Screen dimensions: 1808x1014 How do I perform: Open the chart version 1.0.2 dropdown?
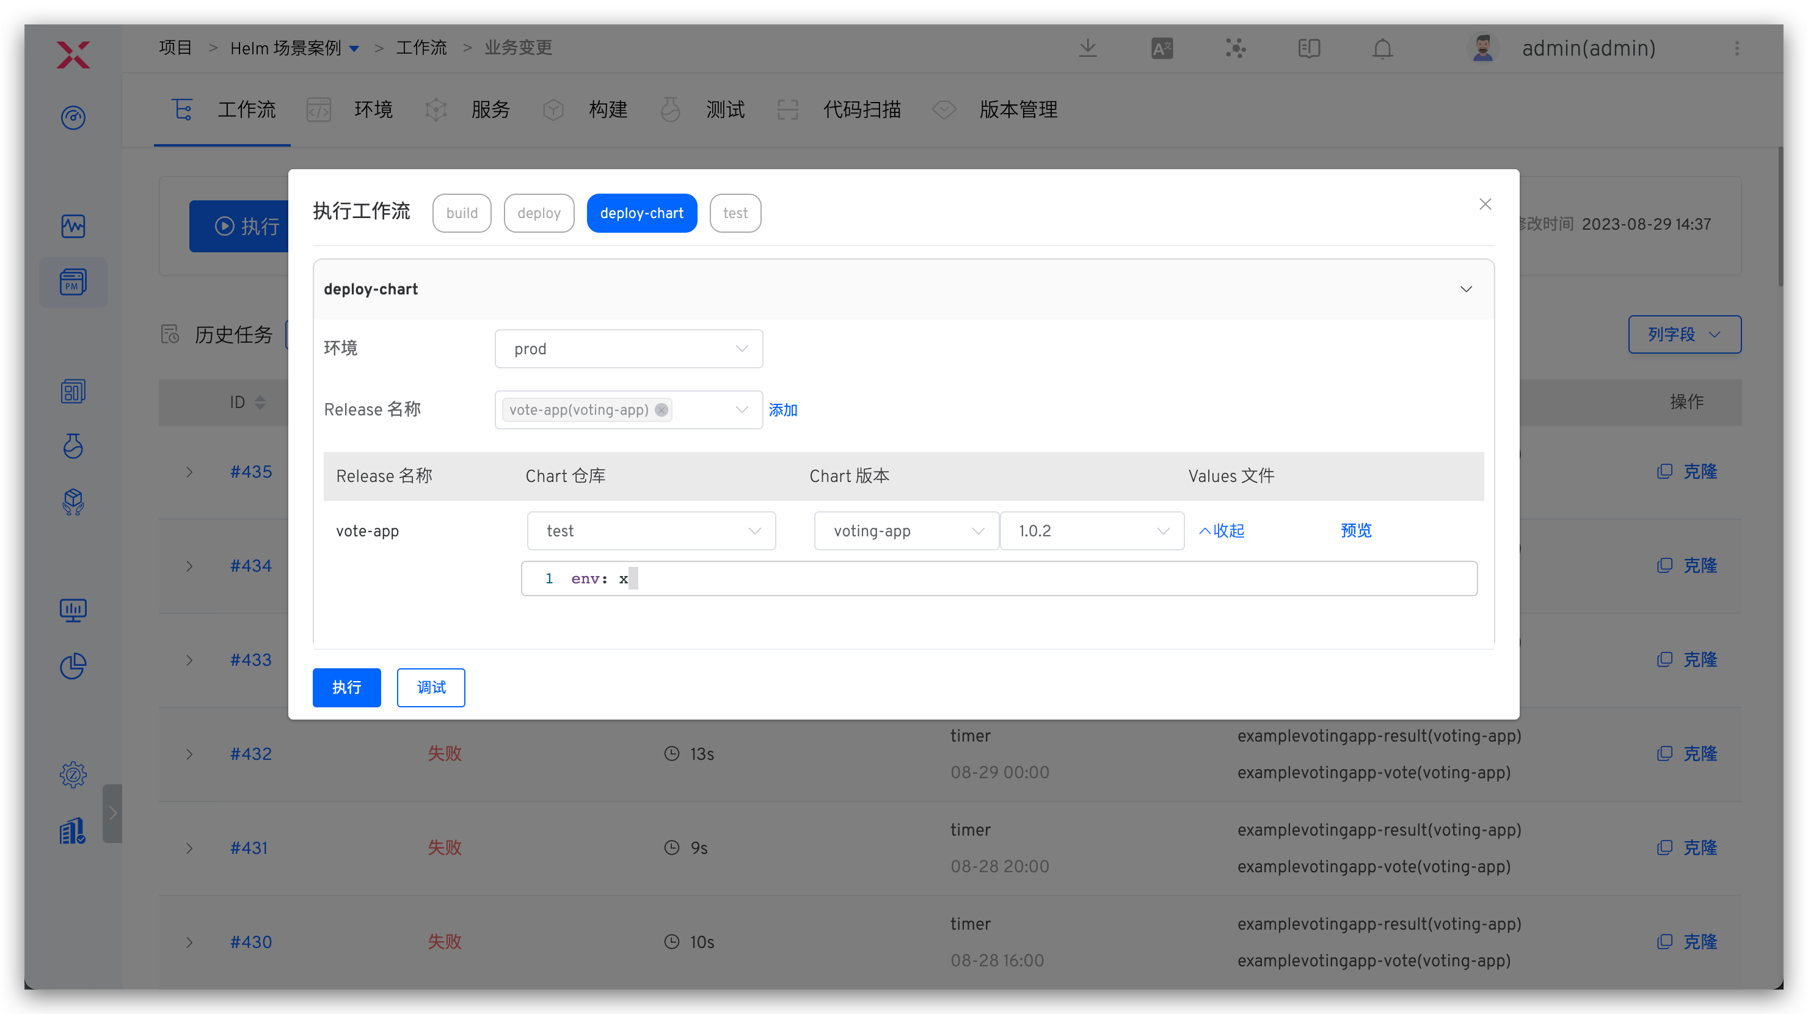click(1092, 530)
